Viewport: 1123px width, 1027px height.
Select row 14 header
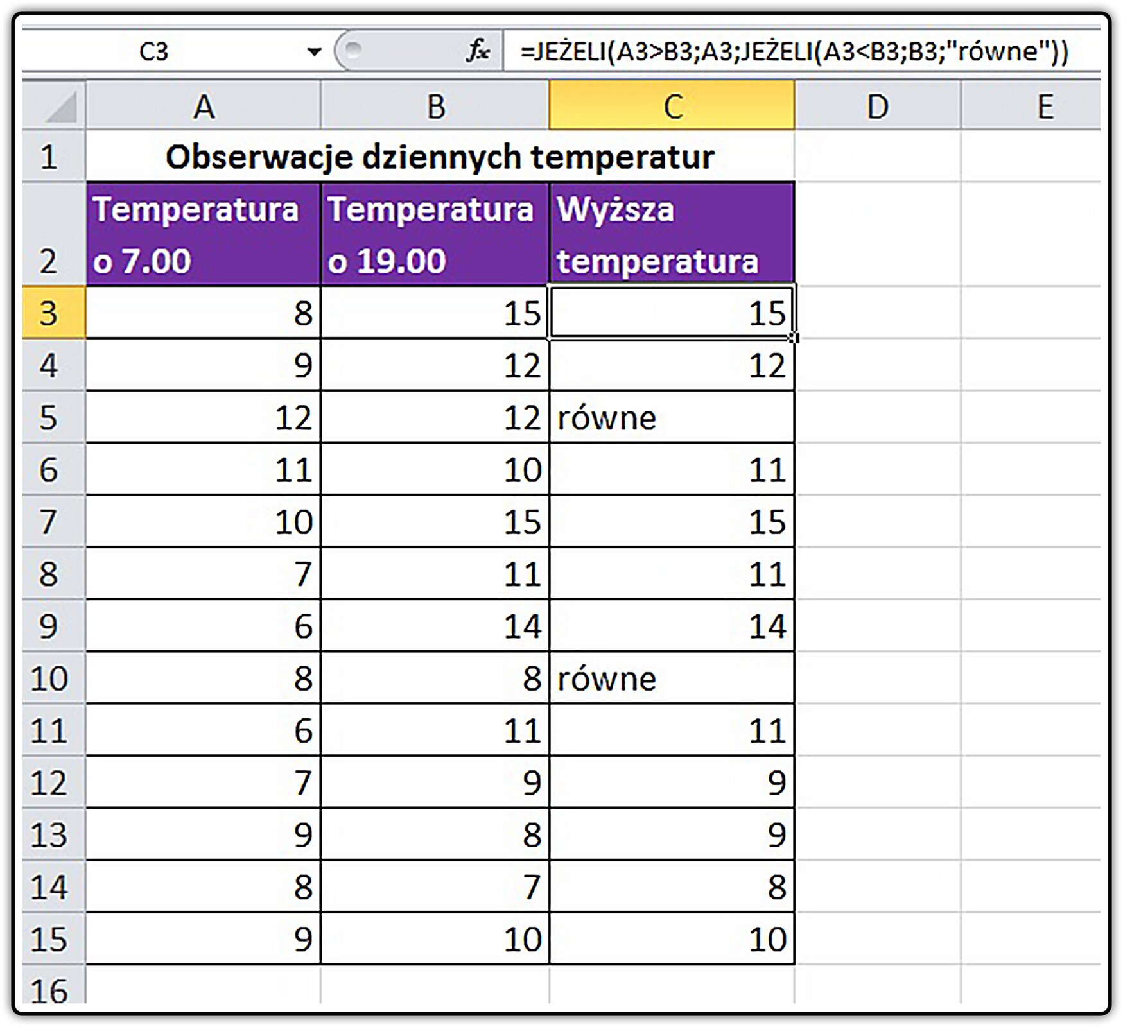[54, 886]
